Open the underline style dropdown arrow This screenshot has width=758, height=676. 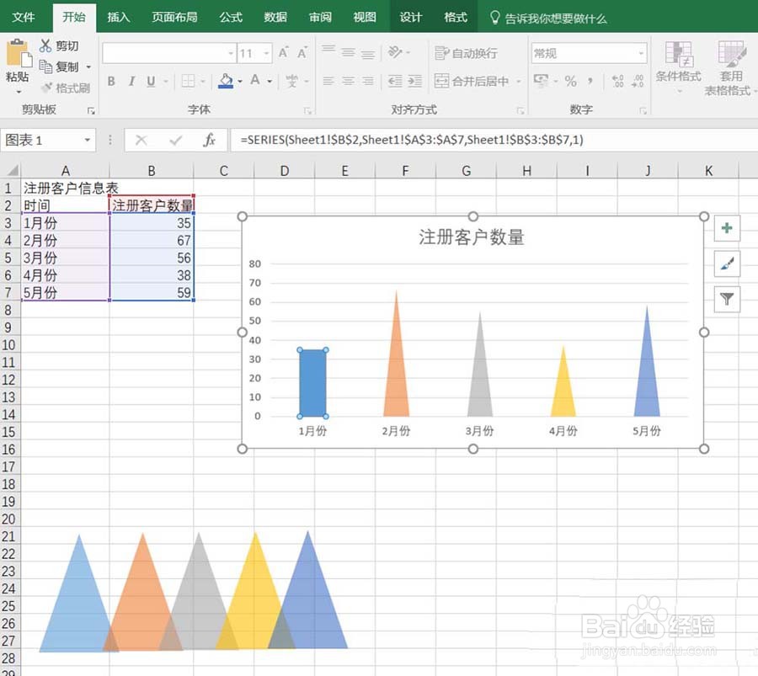pos(166,81)
